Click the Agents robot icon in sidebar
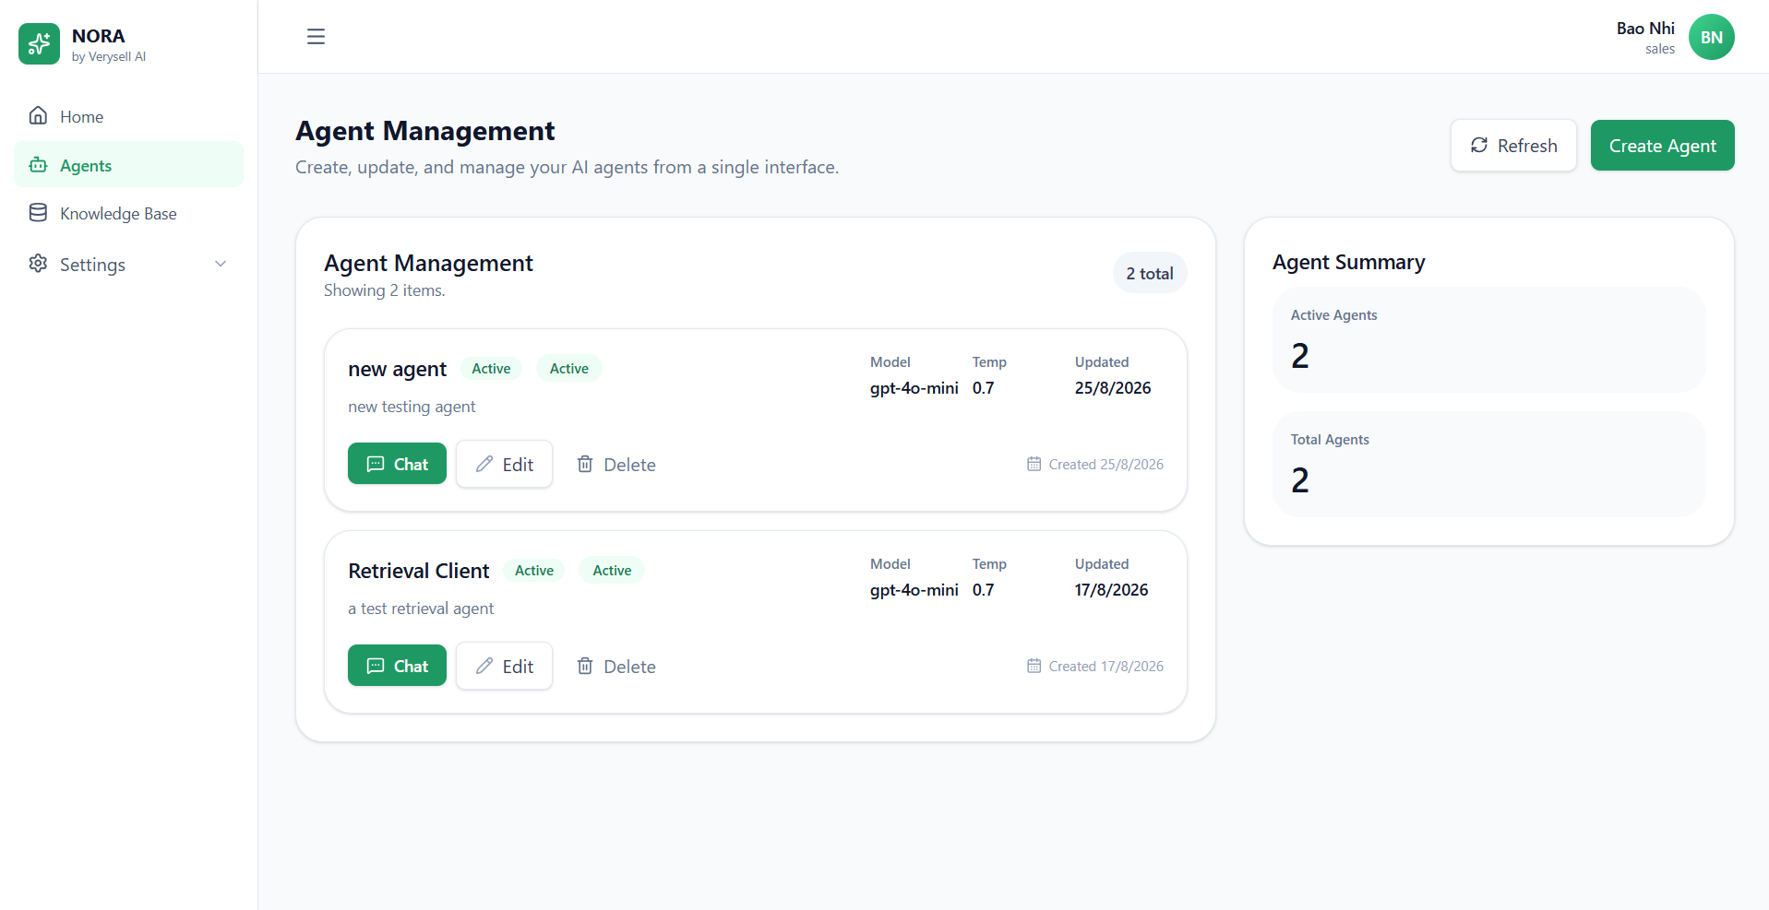 [38, 165]
